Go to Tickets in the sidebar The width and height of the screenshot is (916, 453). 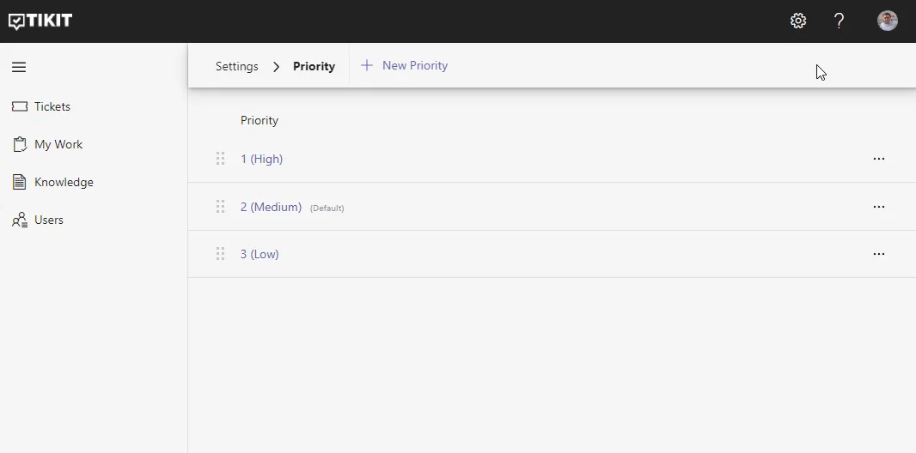point(52,106)
